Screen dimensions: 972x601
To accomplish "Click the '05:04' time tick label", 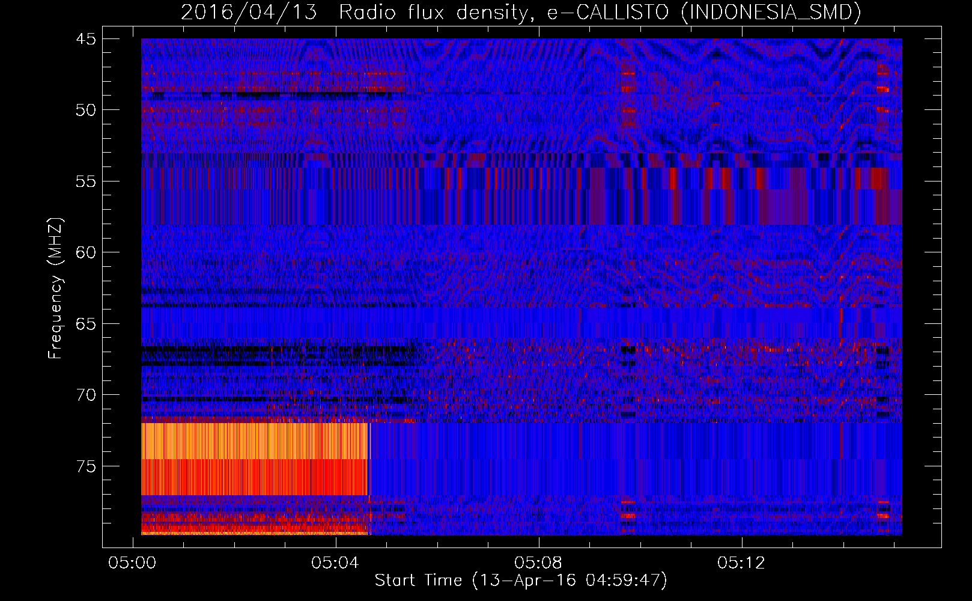I will point(335,563).
